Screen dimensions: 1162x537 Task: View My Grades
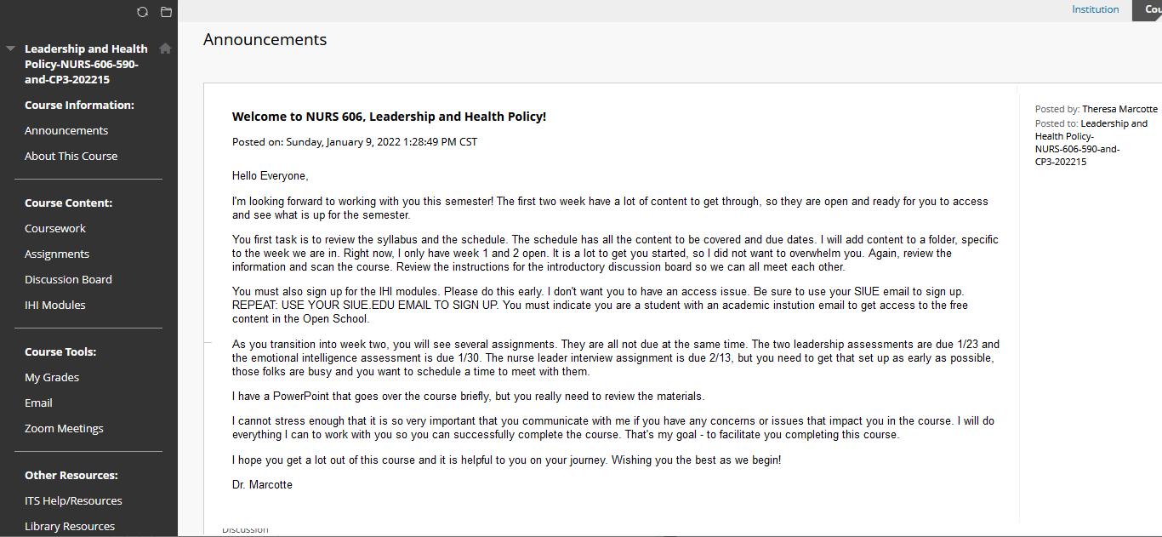click(x=52, y=377)
